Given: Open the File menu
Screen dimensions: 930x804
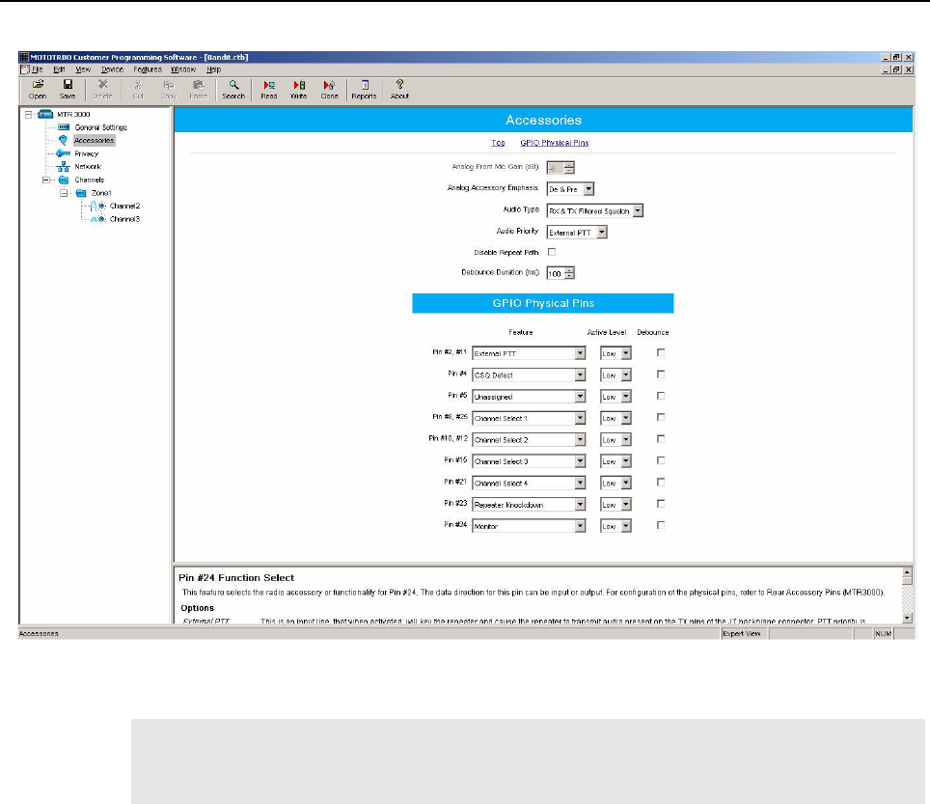Looking at the screenshot, I should 37,69.
